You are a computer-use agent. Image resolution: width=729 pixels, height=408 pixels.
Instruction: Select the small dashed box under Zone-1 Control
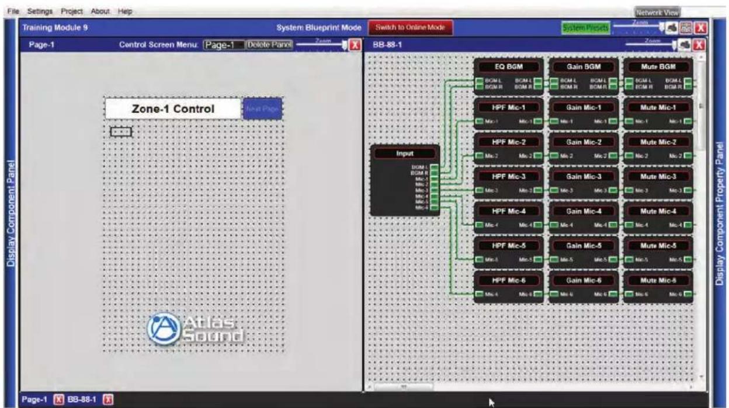tap(121, 132)
